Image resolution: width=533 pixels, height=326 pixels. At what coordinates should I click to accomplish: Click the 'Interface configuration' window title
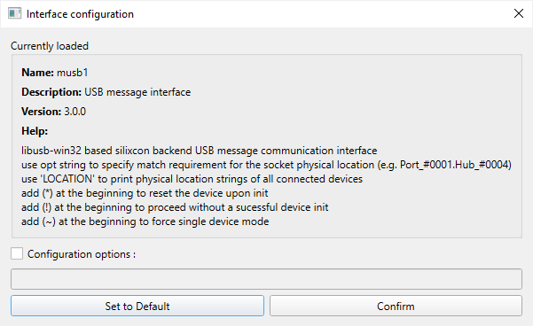coord(80,14)
